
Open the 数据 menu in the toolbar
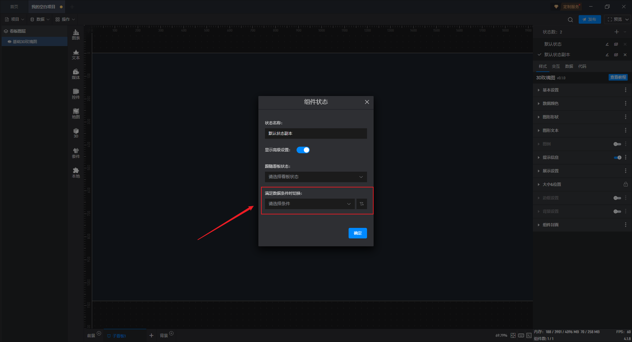[40, 19]
